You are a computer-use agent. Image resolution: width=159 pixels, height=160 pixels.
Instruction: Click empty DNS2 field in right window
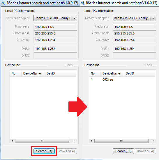tap(135, 55)
